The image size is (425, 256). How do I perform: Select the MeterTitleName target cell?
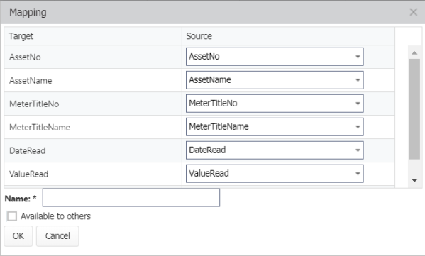pos(93,127)
